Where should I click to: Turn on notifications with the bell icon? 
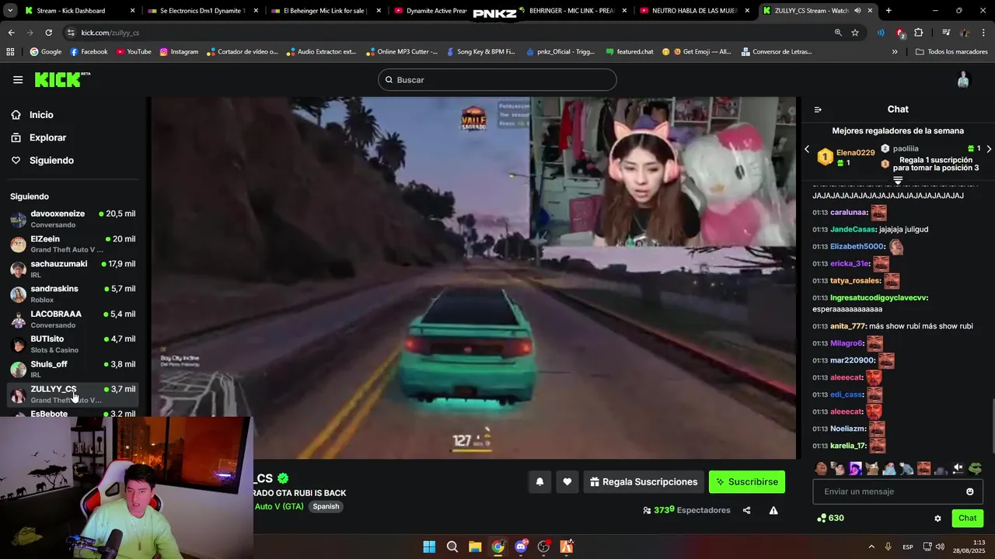pos(539,482)
